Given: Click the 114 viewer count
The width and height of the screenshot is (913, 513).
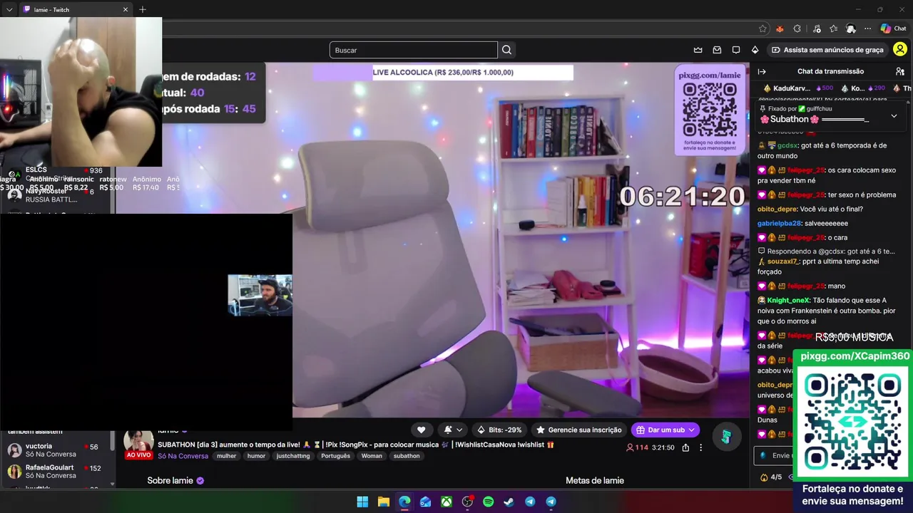Looking at the screenshot, I should click(637, 447).
